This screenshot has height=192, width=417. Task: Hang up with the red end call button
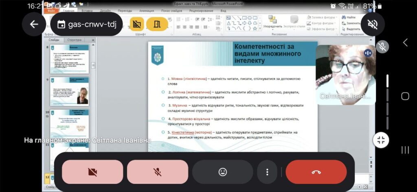tap(316, 172)
